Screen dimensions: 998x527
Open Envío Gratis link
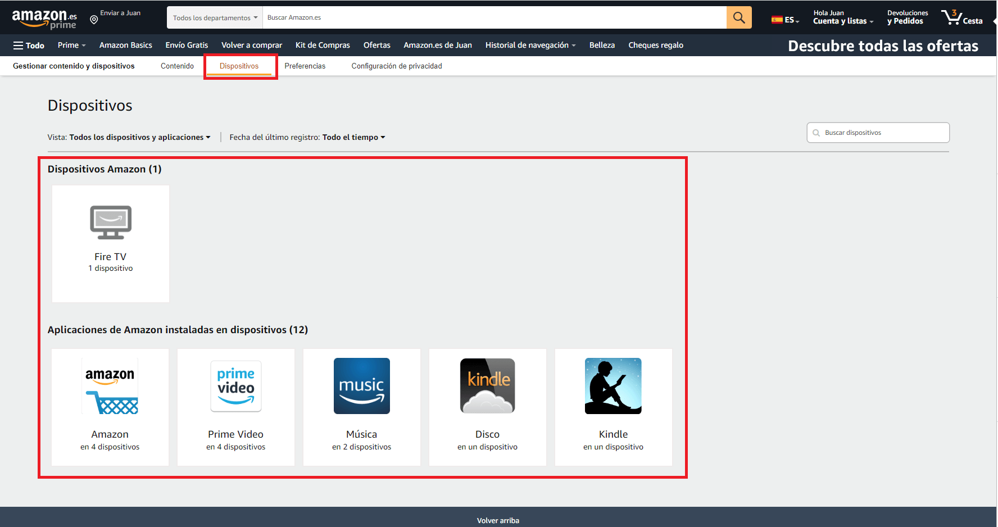187,46
